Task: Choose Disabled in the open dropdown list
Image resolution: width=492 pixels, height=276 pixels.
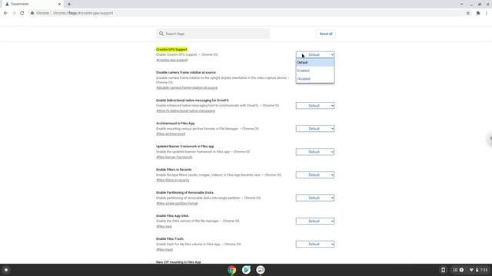Action: click(x=315, y=79)
